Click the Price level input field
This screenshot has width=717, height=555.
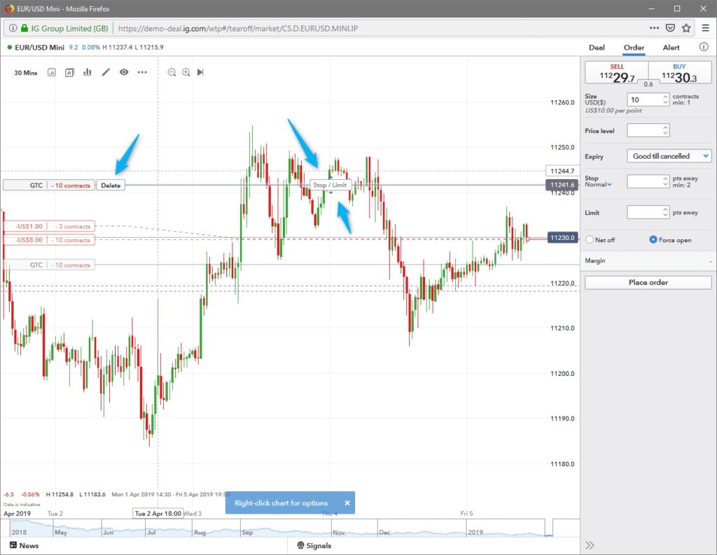(644, 130)
